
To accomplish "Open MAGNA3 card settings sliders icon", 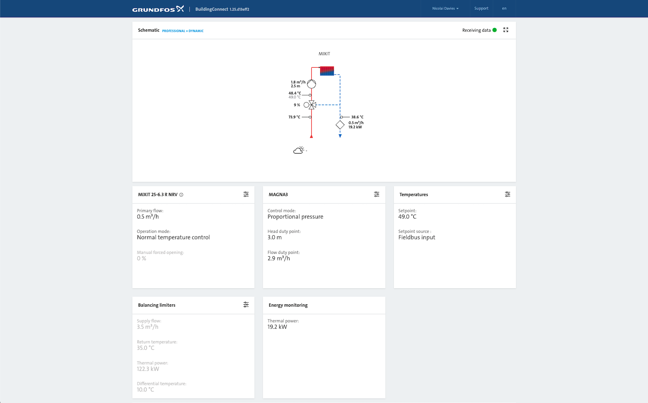I will pos(376,194).
